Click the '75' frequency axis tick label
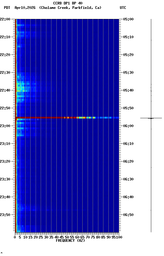The width and height of the screenshot is (164, 256). (93, 238)
